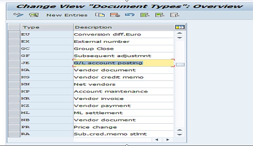Click the 'Sub.cred.memo stlmt' description cell
The width and height of the screenshot is (253, 146).
pyautogui.click(x=123, y=134)
